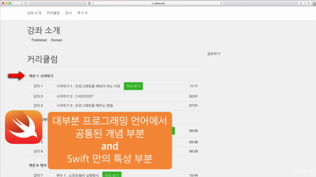Reload the page with refresh icon
Viewport: 316px width, 177px height.
[x=221, y=3]
